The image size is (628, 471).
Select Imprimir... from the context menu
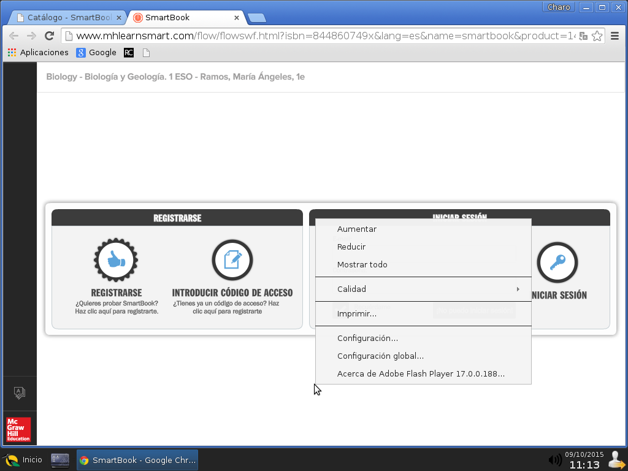tap(423, 313)
